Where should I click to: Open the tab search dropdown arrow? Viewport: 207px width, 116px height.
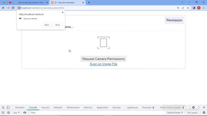click(182, 2)
